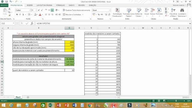Apply fill color with paint bucket
The width and height of the screenshot is (192, 108).
coord(35,15)
